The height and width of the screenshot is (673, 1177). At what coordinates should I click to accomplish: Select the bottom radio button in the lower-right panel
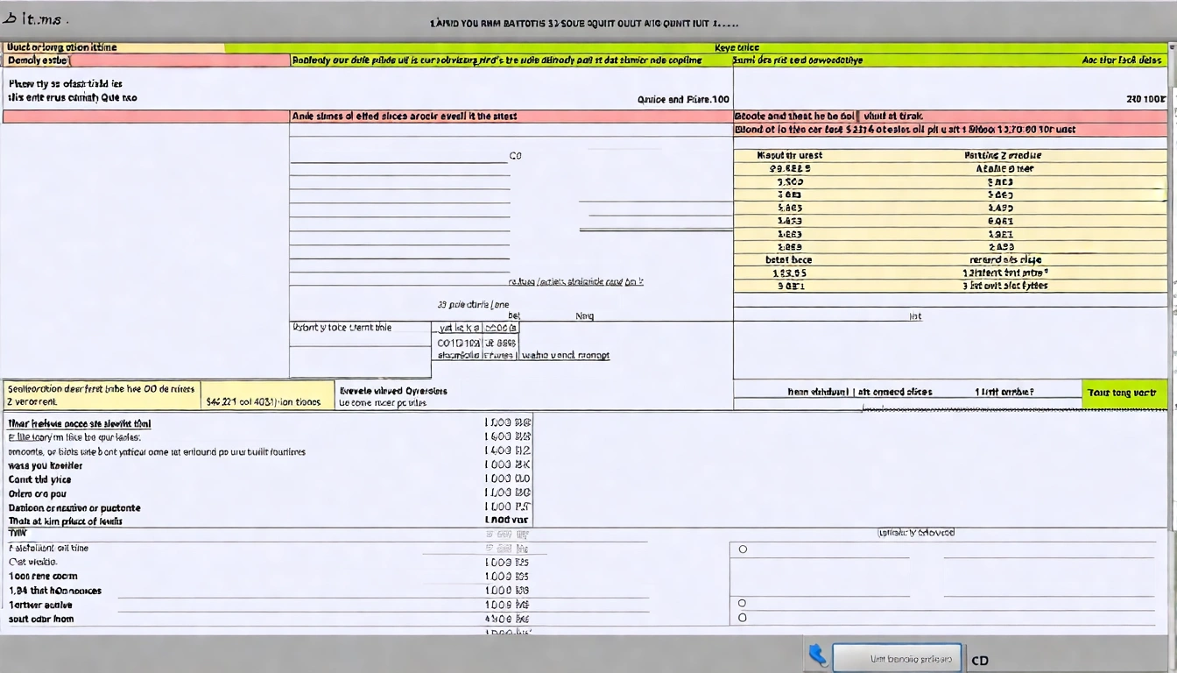pos(743,618)
